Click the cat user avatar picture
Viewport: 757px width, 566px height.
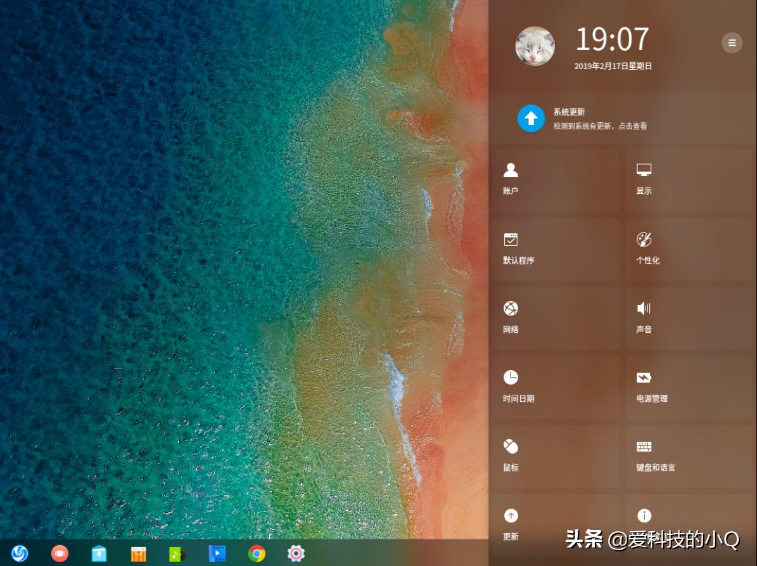tap(535, 46)
